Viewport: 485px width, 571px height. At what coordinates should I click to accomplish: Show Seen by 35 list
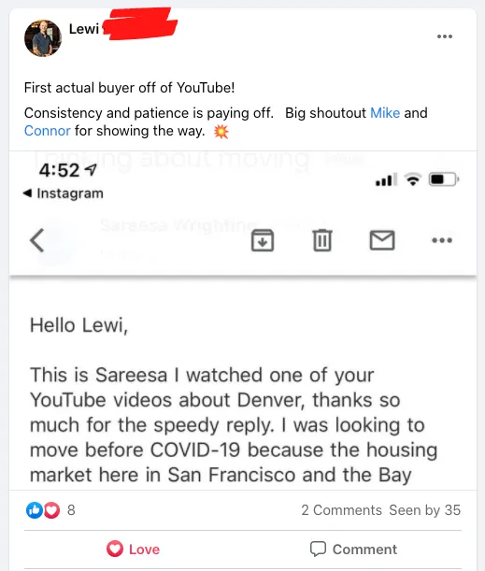click(x=424, y=510)
